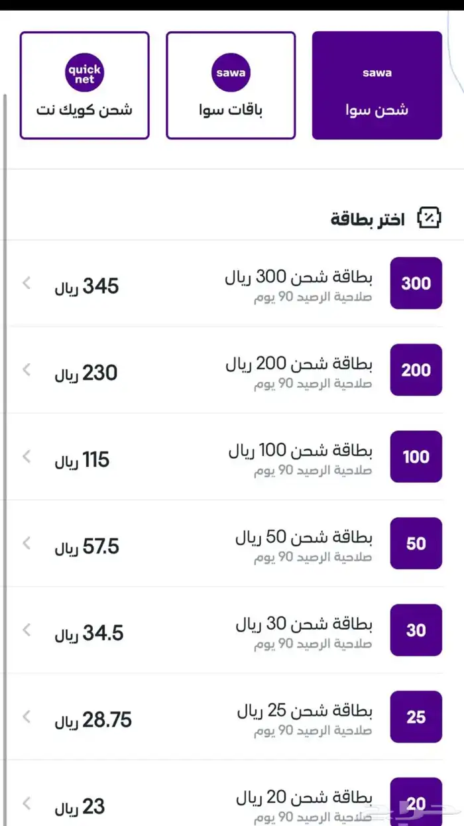Screen dimensions: 464x826
Task: Click the 345 ريال price label
Action: (86, 286)
